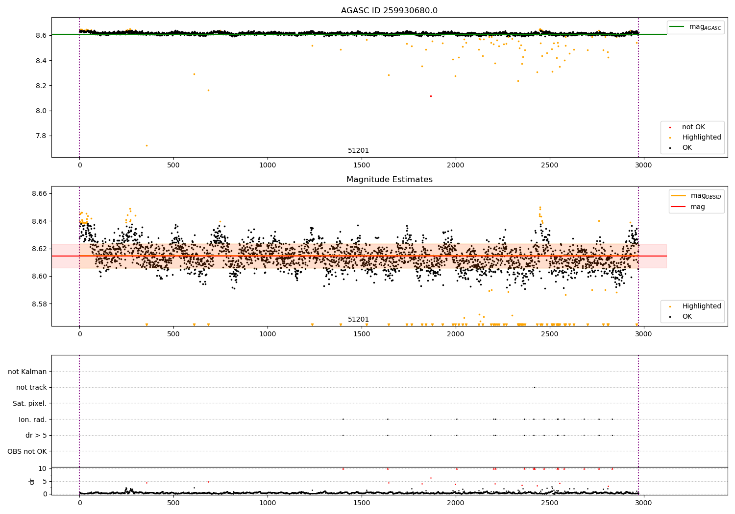
Task: Click the 'not track' axis label
Action: [x=31, y=388]
